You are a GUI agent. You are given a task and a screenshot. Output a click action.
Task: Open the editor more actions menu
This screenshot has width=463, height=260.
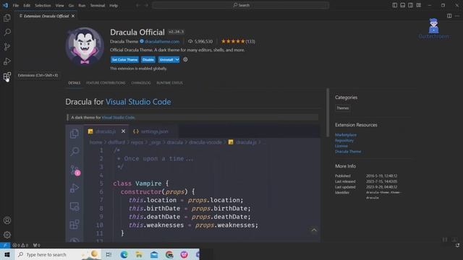point(457,16)
